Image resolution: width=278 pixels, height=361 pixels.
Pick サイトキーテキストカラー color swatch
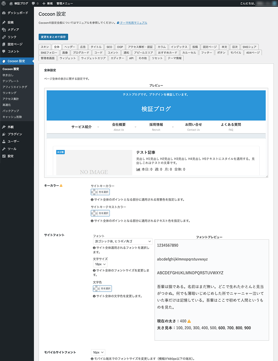click(100, 213)
